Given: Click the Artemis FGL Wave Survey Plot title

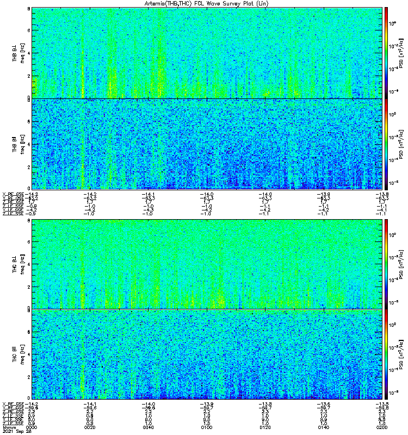Looking at the screenshot, I should pyautogui.click(x=207, y=4).
